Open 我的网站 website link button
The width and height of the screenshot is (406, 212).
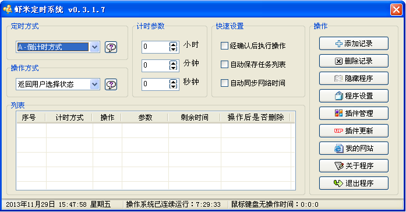click(354, 149)
